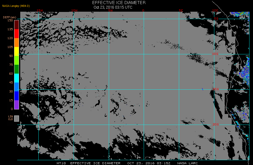Click the dark green 60-75 color band
253x165 pixels.
[x=17, y=69]
